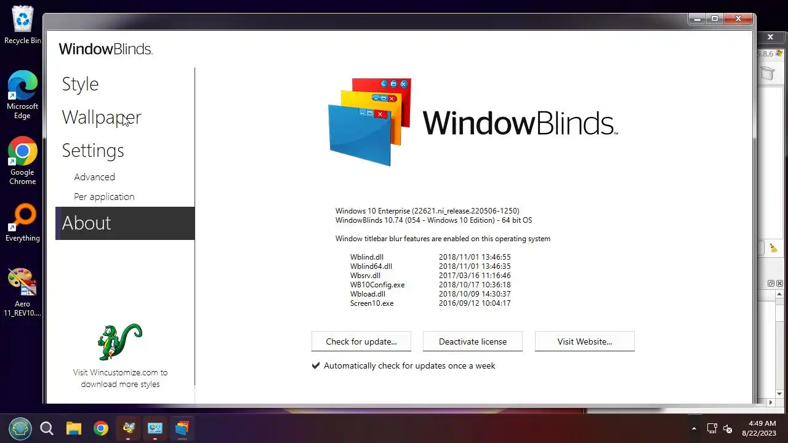This screenshot has width=788, height=443.
Task: Click the Windows 10 Enterprise build text
Action: coord(427,211)
